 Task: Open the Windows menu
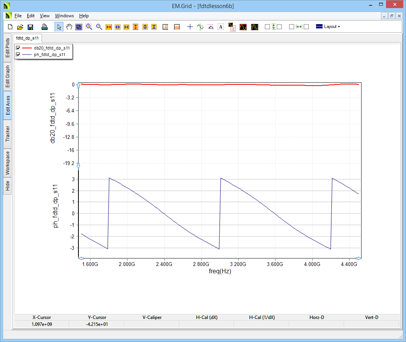tap(64, 16)
